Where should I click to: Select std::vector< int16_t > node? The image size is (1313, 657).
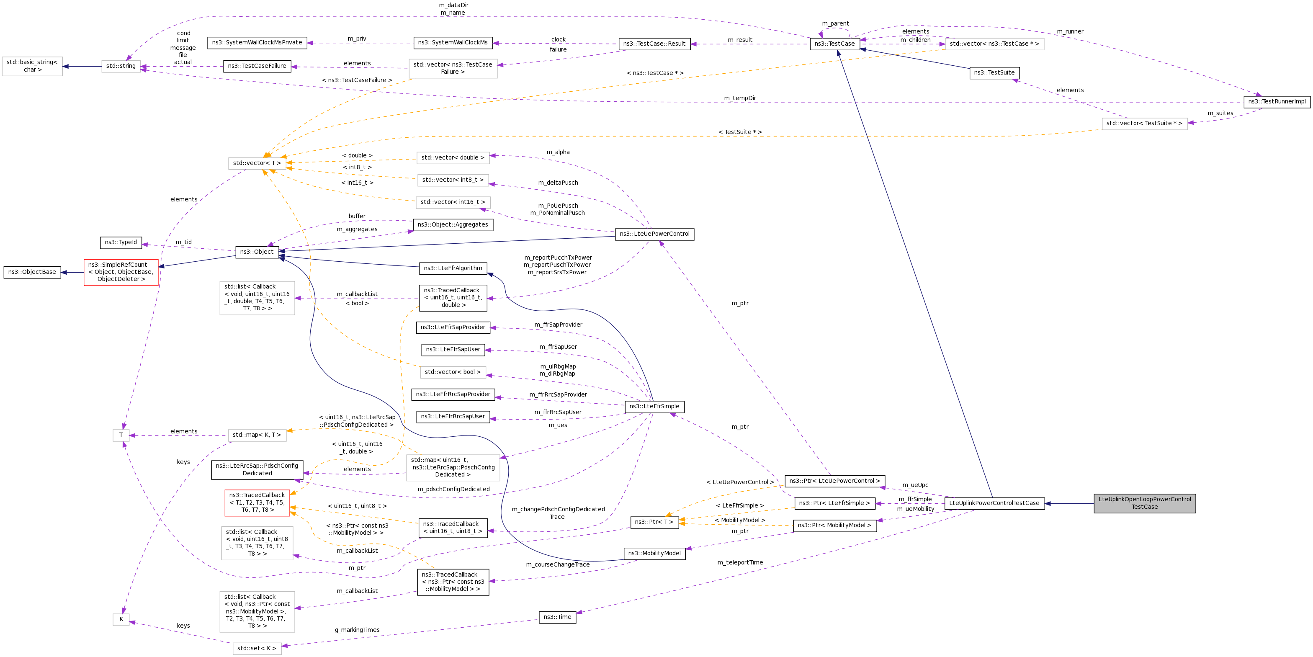pos(453,202)
